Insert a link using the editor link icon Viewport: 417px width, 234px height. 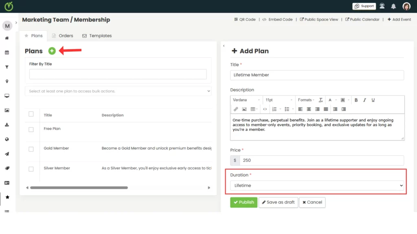(236, 109)
